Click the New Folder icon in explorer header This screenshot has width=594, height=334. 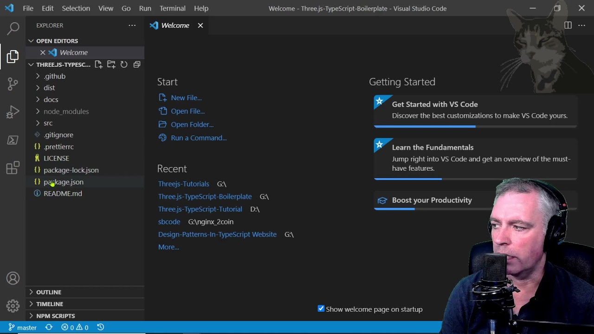point(111,64)
